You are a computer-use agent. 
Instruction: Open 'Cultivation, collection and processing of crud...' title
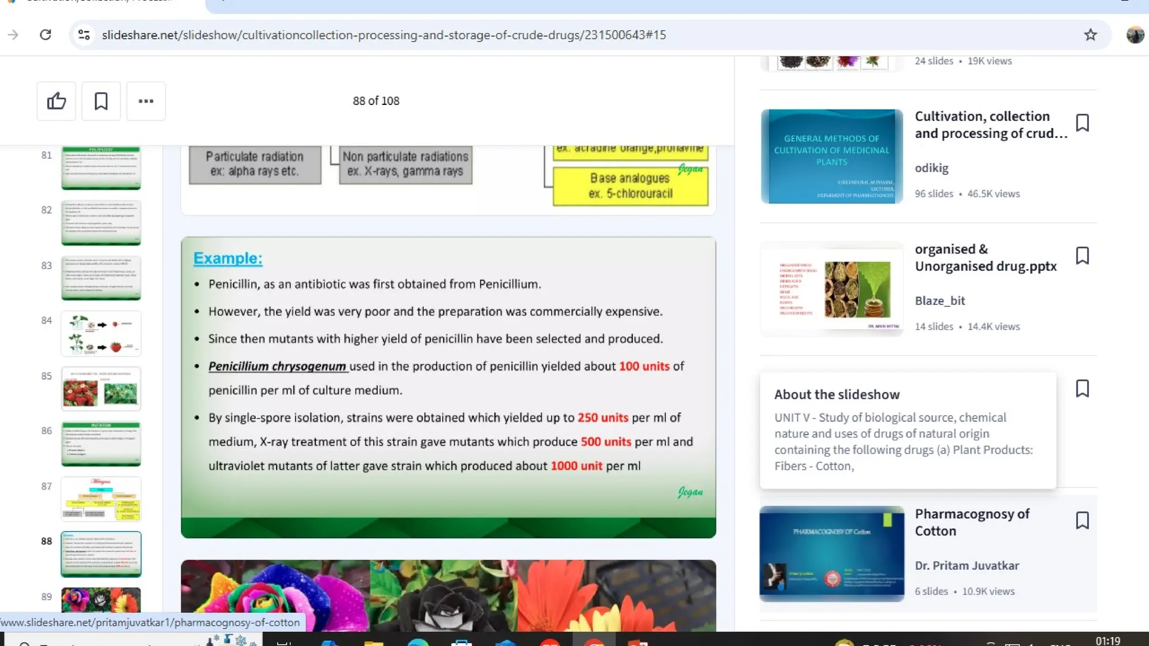point(991,124)
